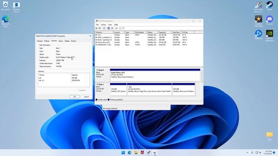Switch to the Details tab in Properties
This screenshot has height=156, width=278.
pyautogui.click(x=67, y=41)
